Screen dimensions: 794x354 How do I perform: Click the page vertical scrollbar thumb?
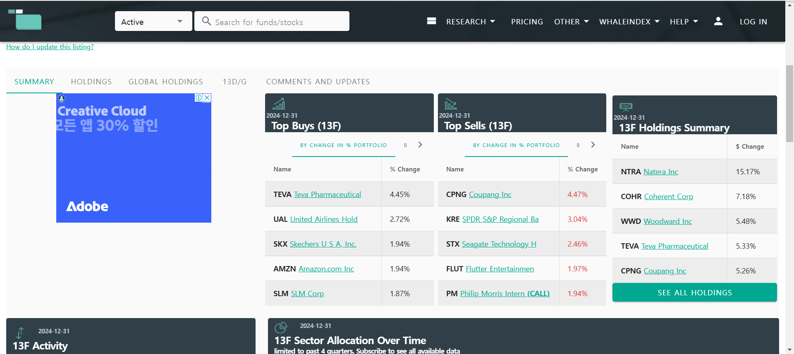point(789,103)
